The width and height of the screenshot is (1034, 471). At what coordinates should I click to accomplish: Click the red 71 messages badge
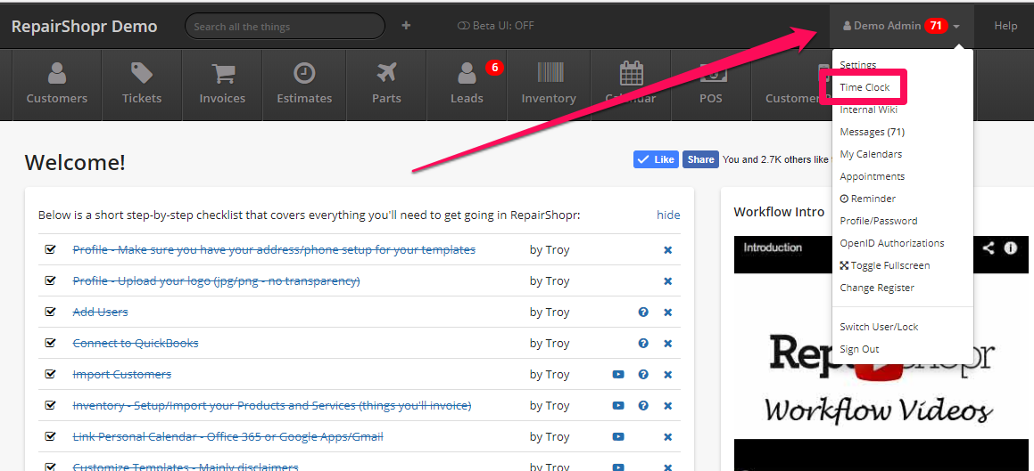click(x=936, y=26)
